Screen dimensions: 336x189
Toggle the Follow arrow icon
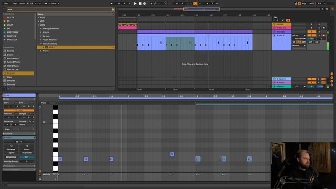[x=112, y=4]
